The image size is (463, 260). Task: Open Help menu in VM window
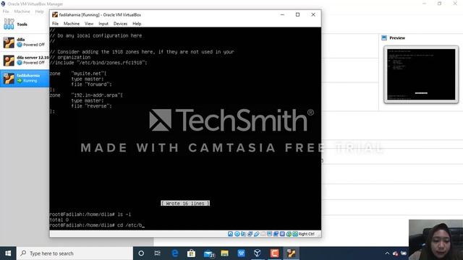[x=137, y=24]
